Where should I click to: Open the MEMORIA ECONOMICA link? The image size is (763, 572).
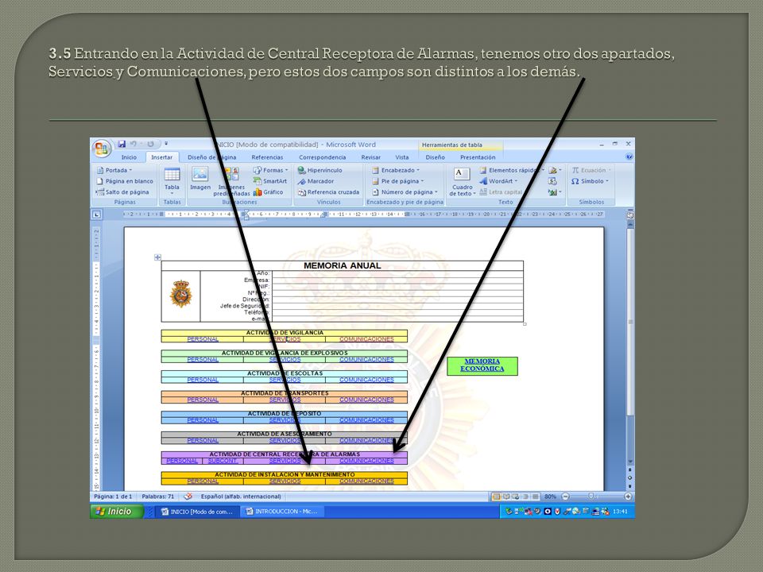point(482,365)
